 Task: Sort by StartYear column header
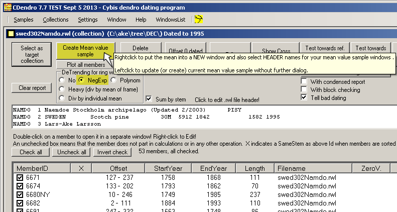[168, 168]
